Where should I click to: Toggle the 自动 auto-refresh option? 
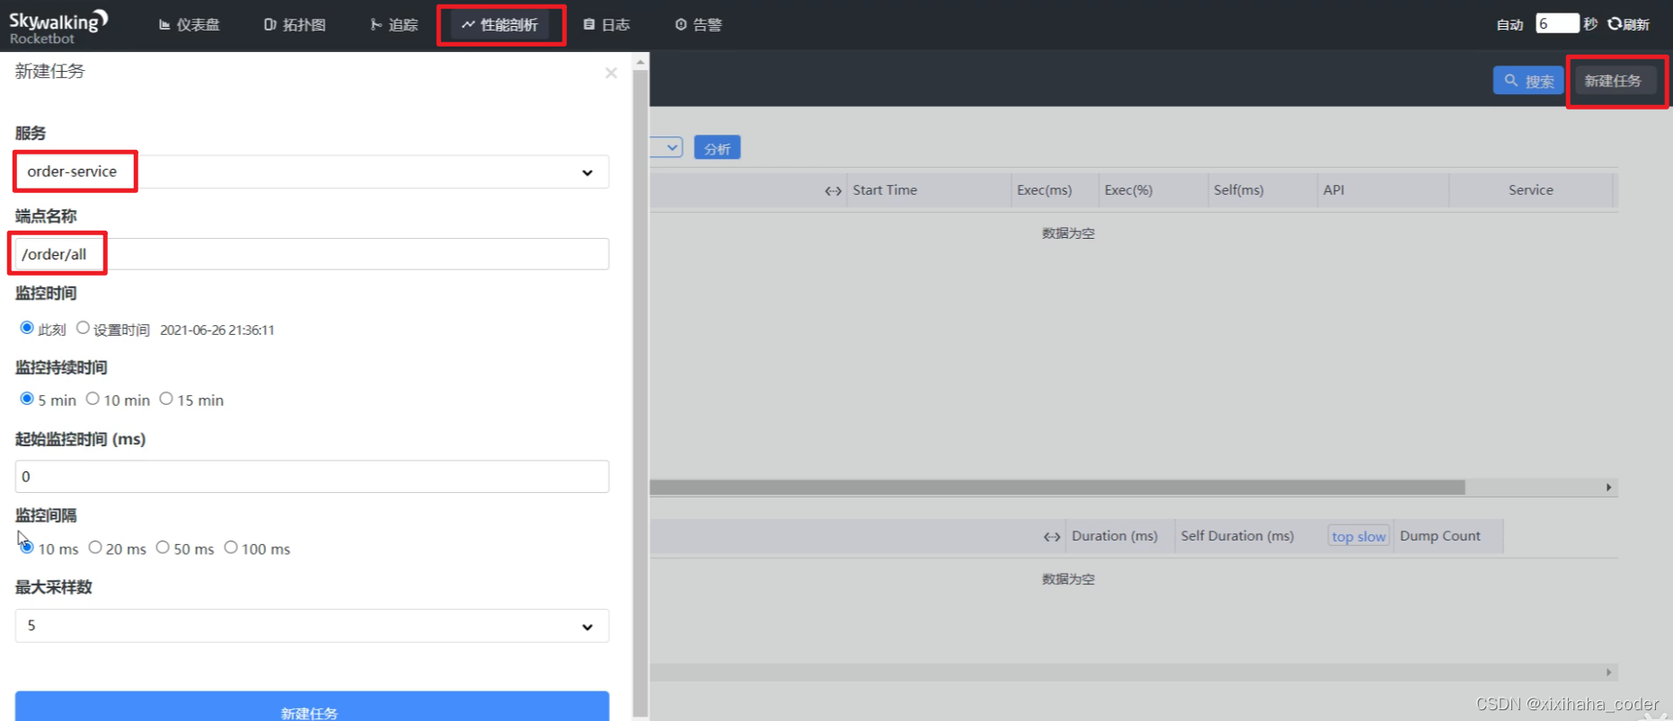coord(1509,24)
